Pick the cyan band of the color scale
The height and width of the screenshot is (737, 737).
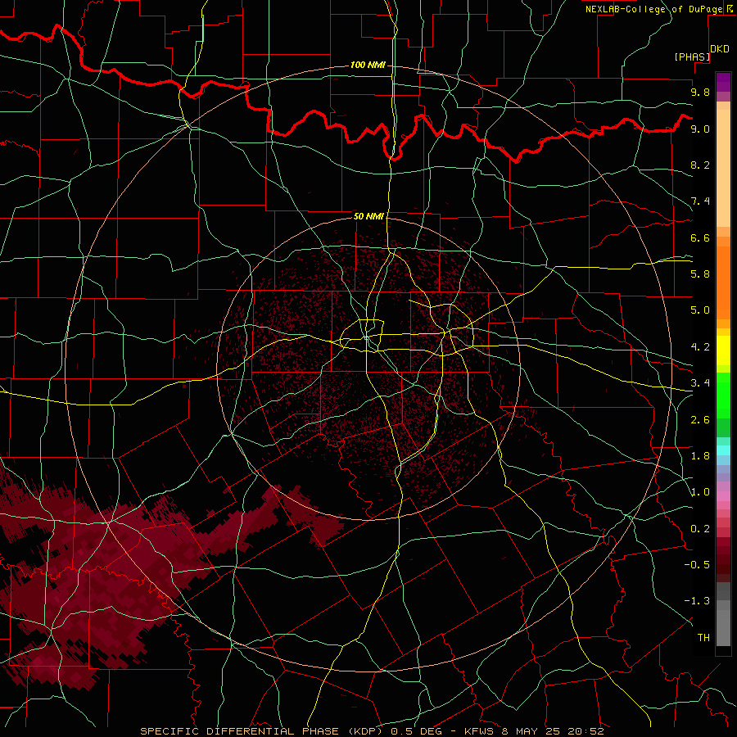coord(723,450)
